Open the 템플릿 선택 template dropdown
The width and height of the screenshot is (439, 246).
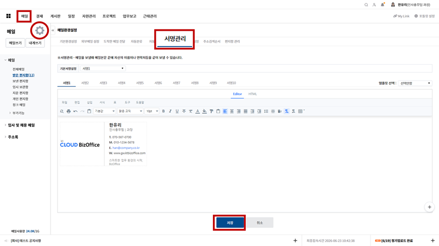(415, 83)
